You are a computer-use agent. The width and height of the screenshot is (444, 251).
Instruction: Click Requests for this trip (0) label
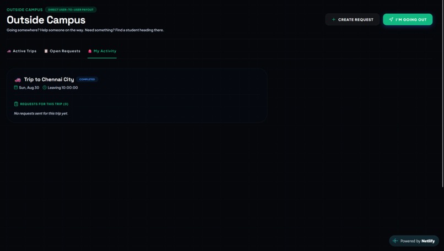pos(44,104)
